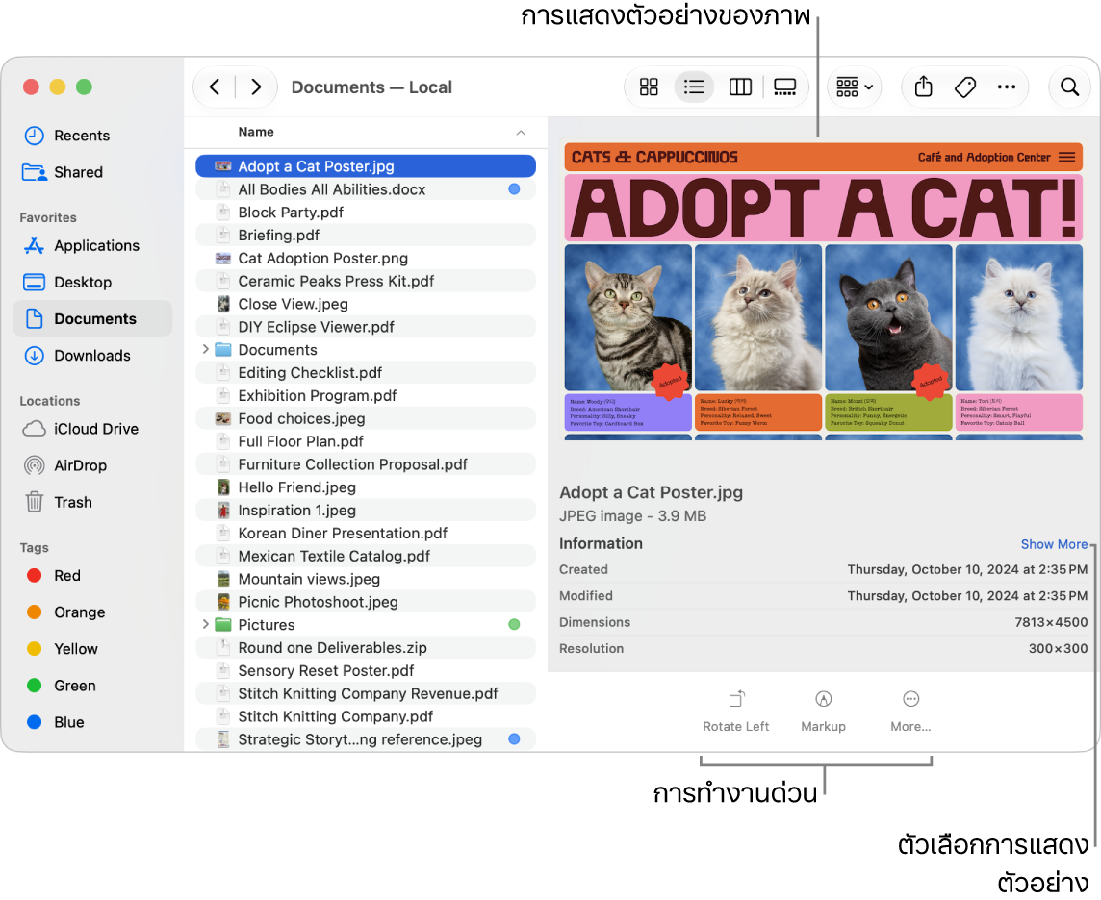This screenshot has width=1101, height=900.
Task: Switch to gallery view
Action: click(x=784, y=87)
